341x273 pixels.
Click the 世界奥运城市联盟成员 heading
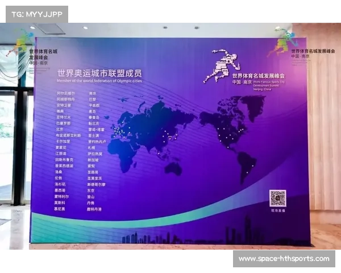click(99, 73)
